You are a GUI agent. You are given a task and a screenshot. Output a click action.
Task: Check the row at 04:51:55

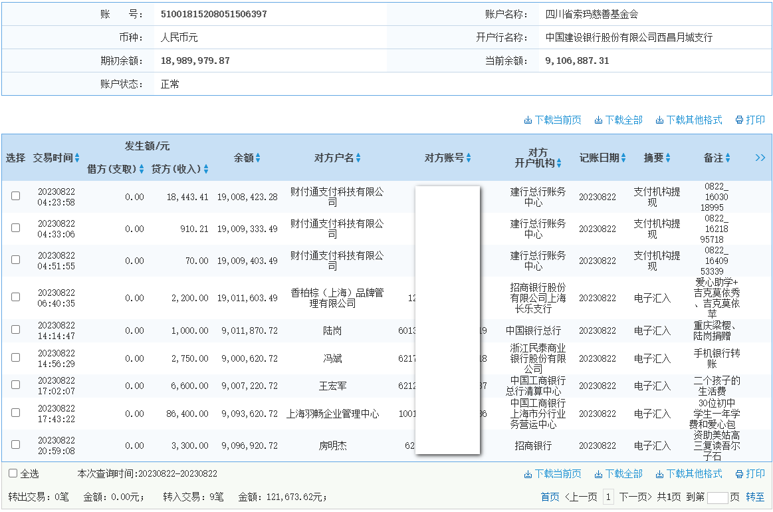click(16, 260)
